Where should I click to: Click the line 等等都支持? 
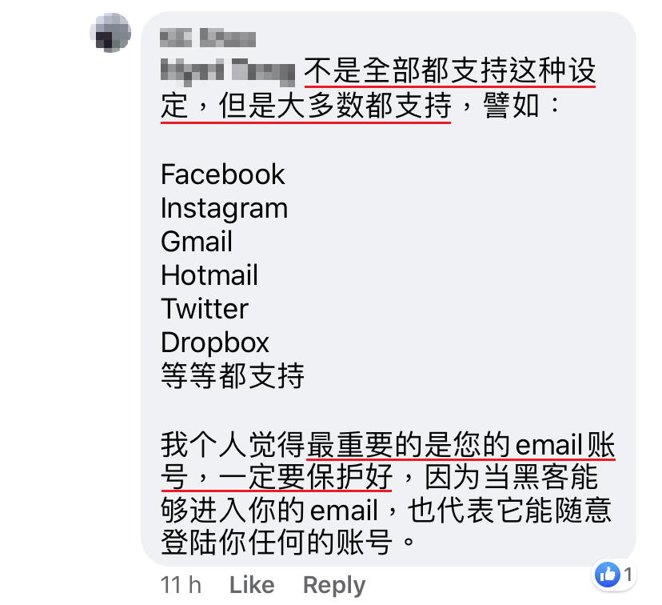pos(233,375)
